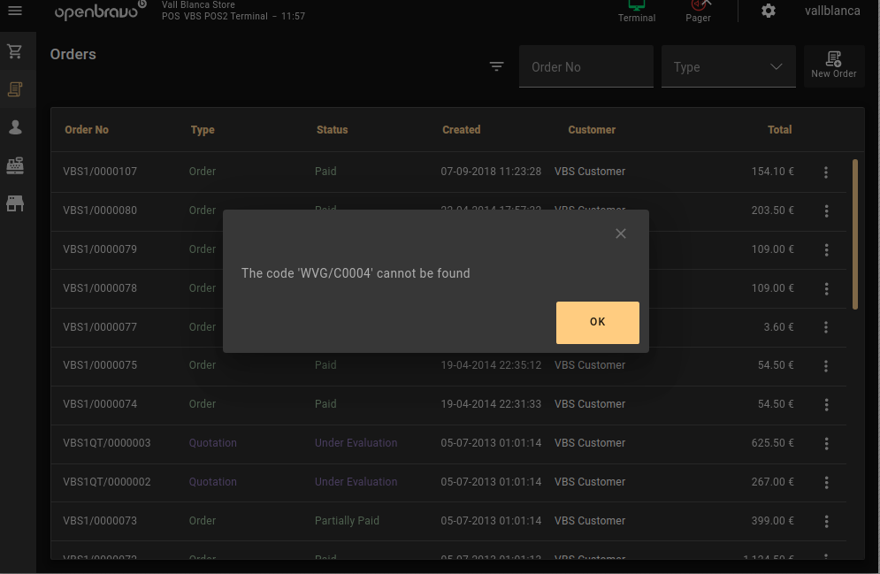
Task: Focus the Order No search field
Action: coord(585,67)
